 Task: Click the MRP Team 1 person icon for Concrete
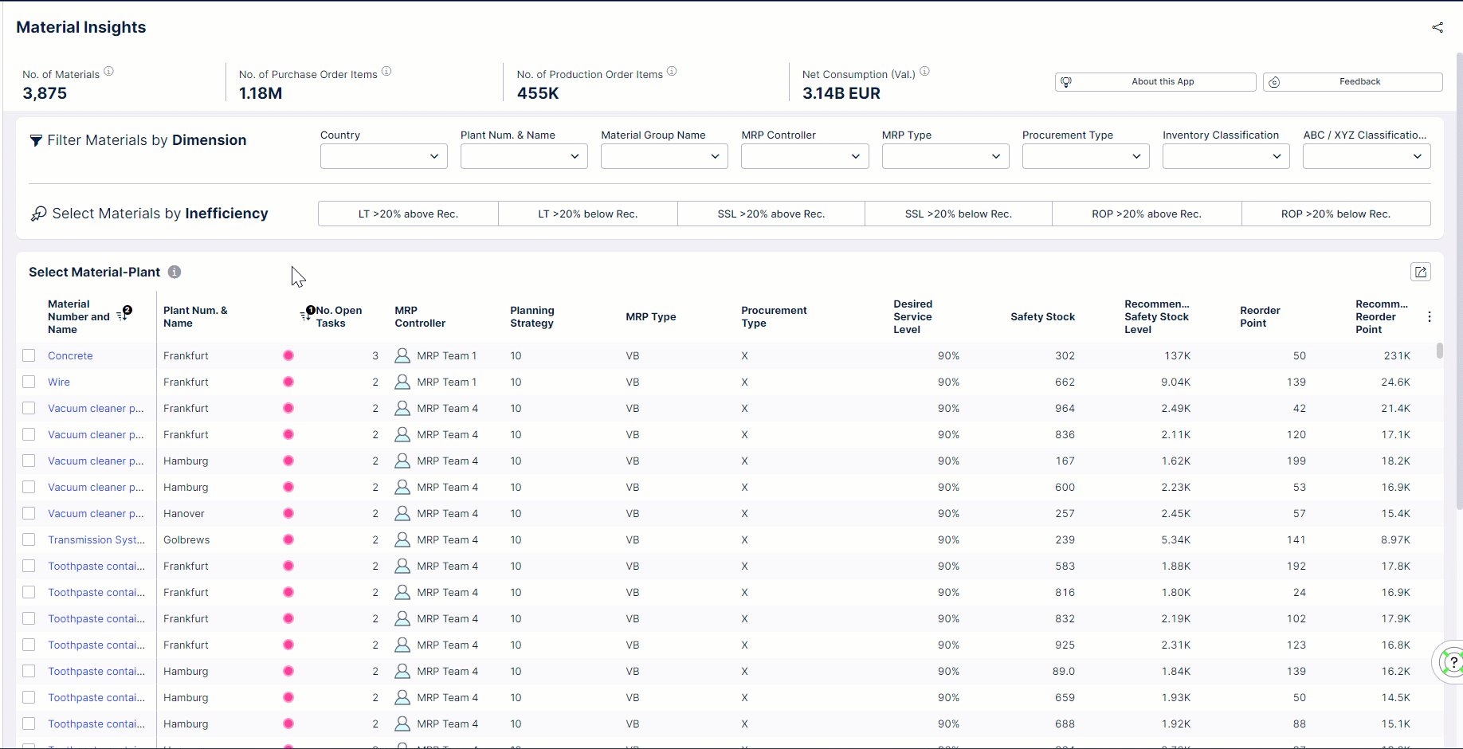[402, 355]
